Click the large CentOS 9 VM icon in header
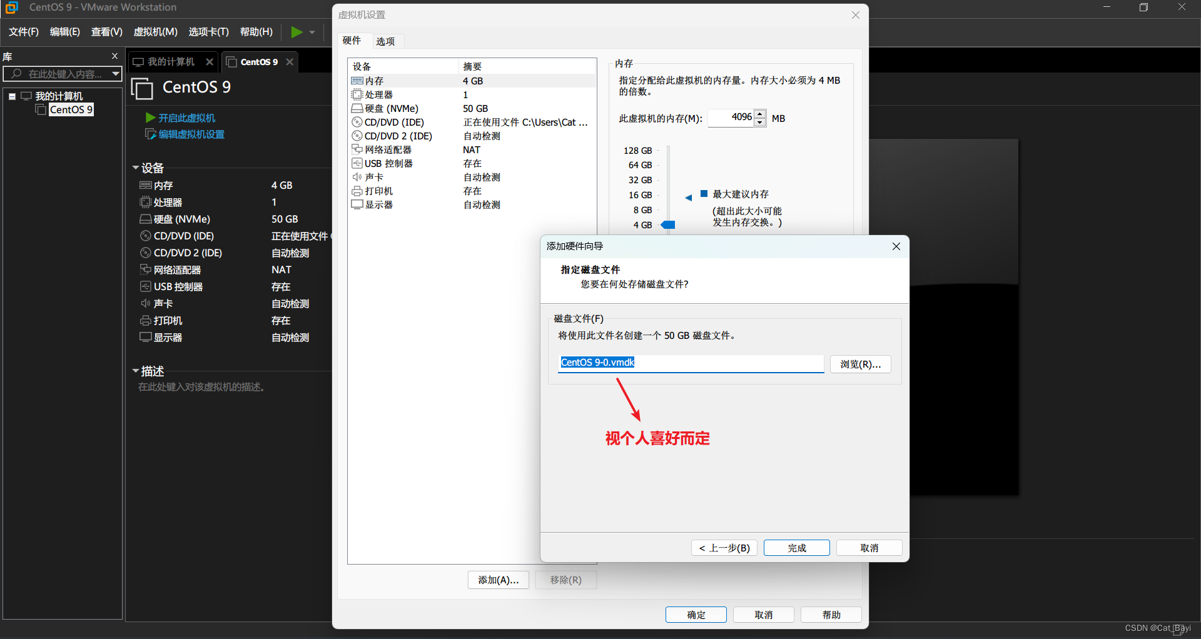1201x639 pixels. pyautogui.click(x=142, y=88)
